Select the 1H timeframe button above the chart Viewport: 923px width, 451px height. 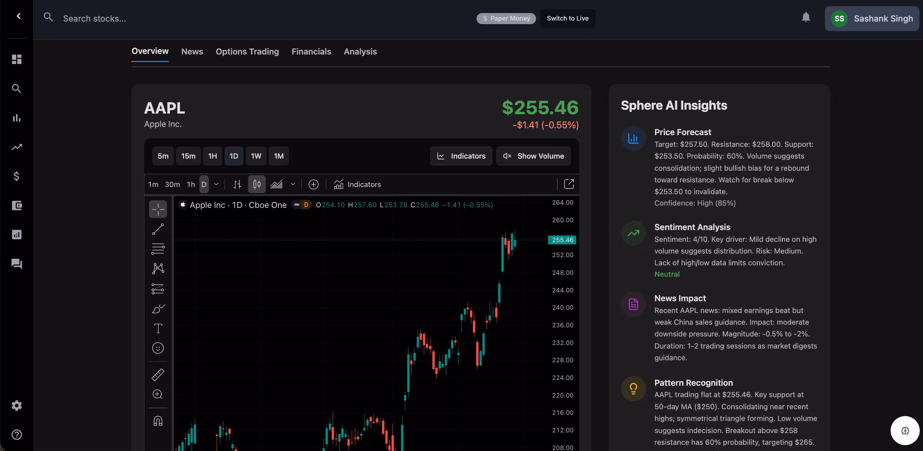pyautogui.click(x=212, y=156)
